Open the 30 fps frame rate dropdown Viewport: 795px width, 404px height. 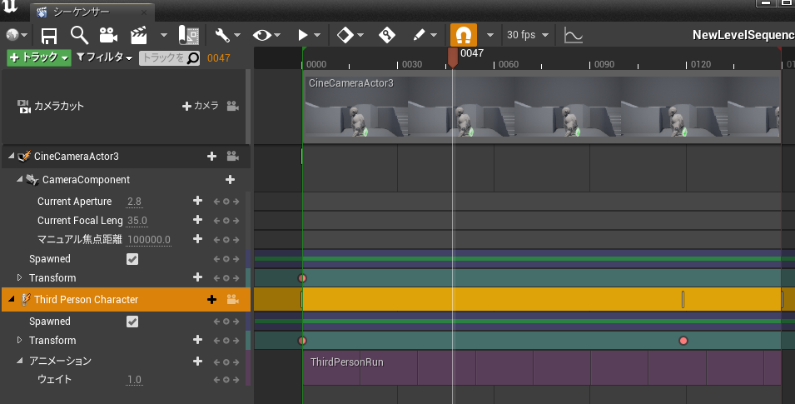528,35
